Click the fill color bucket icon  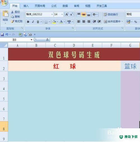pos(54,22)
